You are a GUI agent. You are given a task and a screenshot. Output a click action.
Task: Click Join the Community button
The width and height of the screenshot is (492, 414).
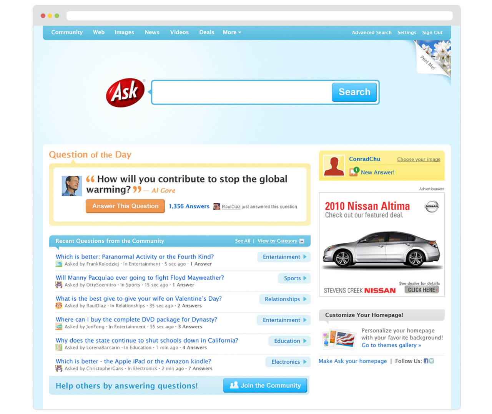click(265, 385)
